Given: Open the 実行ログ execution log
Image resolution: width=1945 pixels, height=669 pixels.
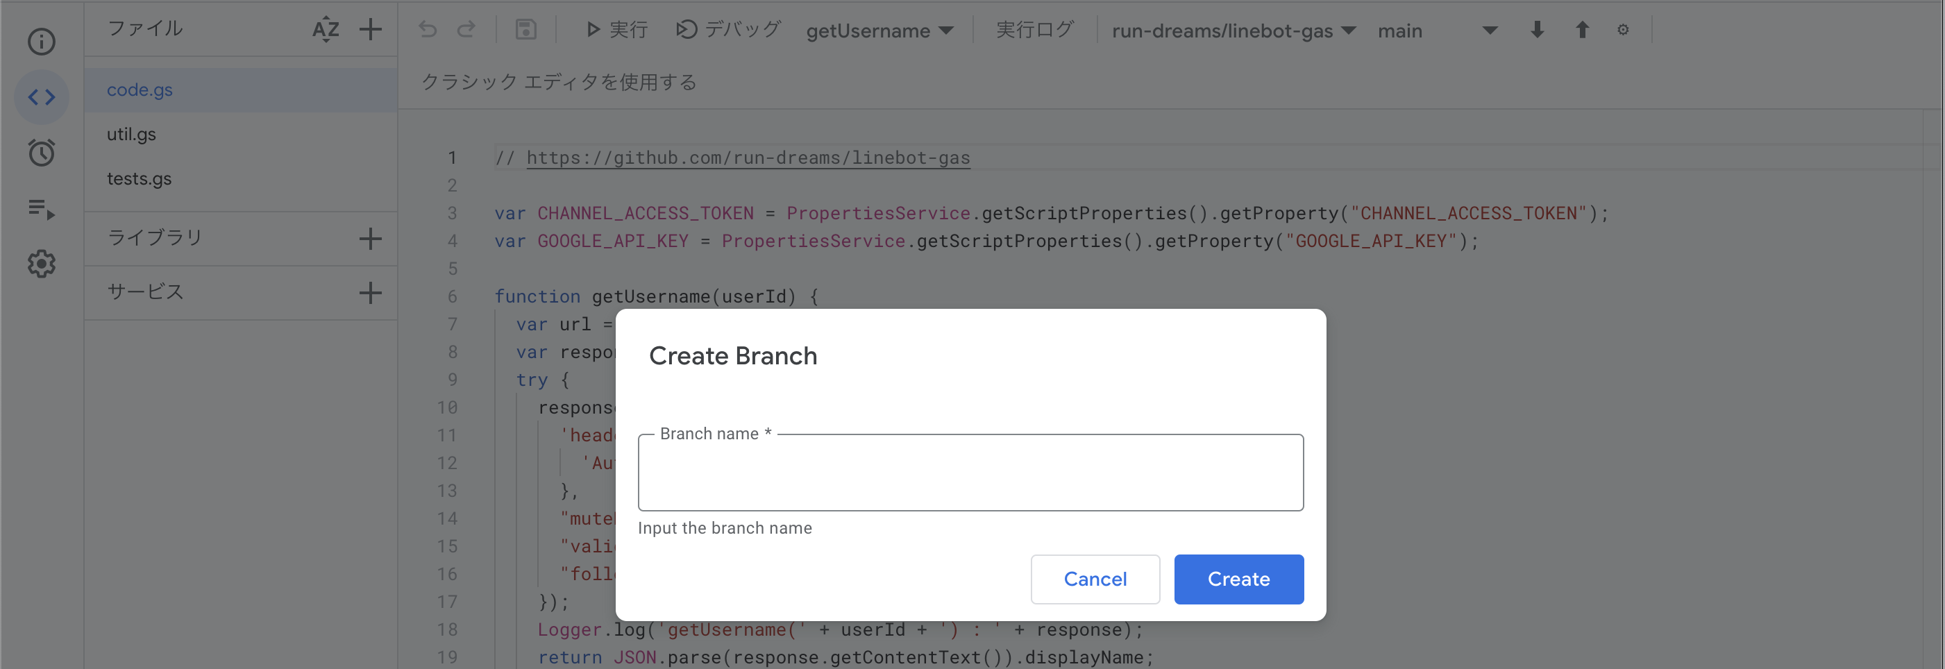Looking at the screenshot, I should click(1034, 29).
